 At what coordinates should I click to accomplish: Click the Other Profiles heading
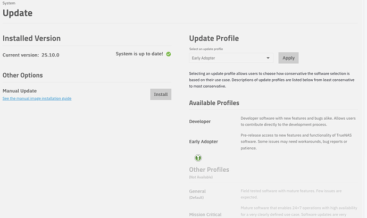209,170
